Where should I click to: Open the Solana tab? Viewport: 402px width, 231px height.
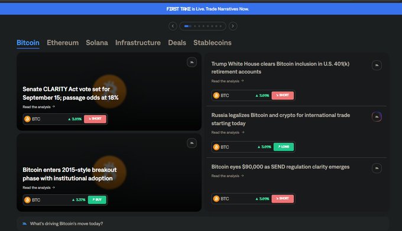click(97, 43)
